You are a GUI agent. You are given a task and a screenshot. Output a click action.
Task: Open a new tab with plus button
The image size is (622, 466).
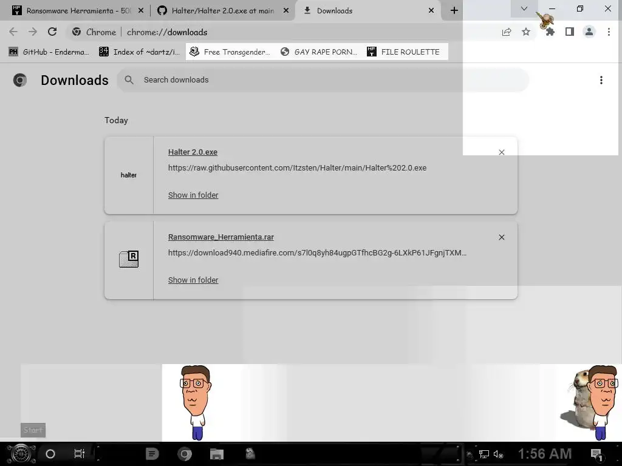454,11
